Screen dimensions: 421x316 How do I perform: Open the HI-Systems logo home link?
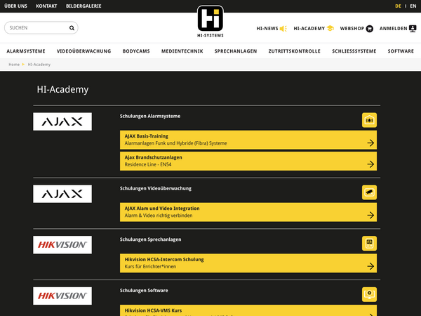(210, 21)
